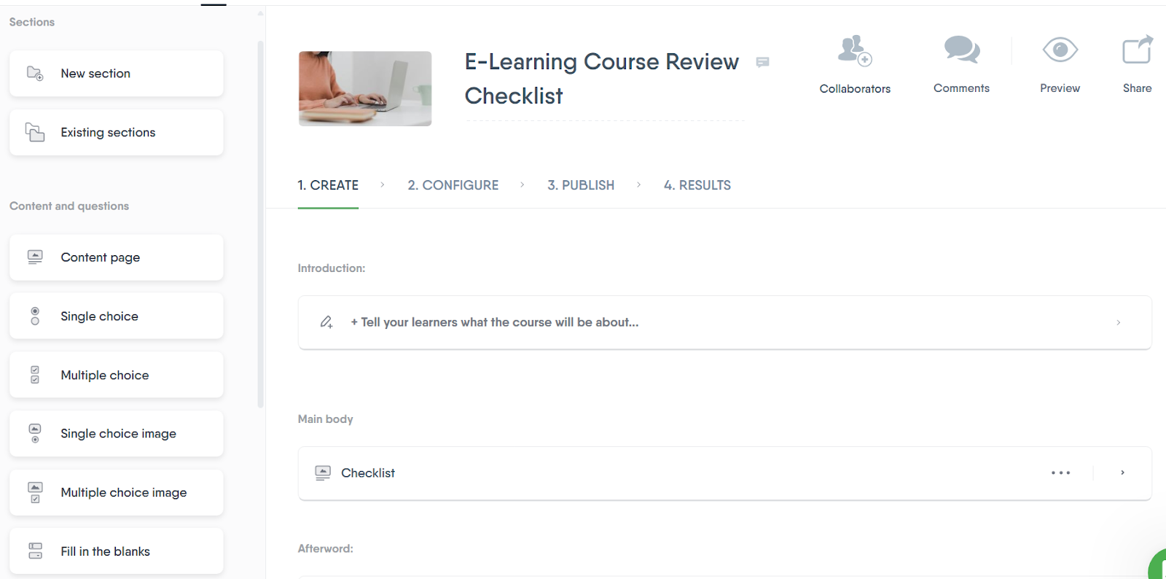1166x579 pixels.
Task: Click the course cover image thumbnail
Action: pos(364,88)
